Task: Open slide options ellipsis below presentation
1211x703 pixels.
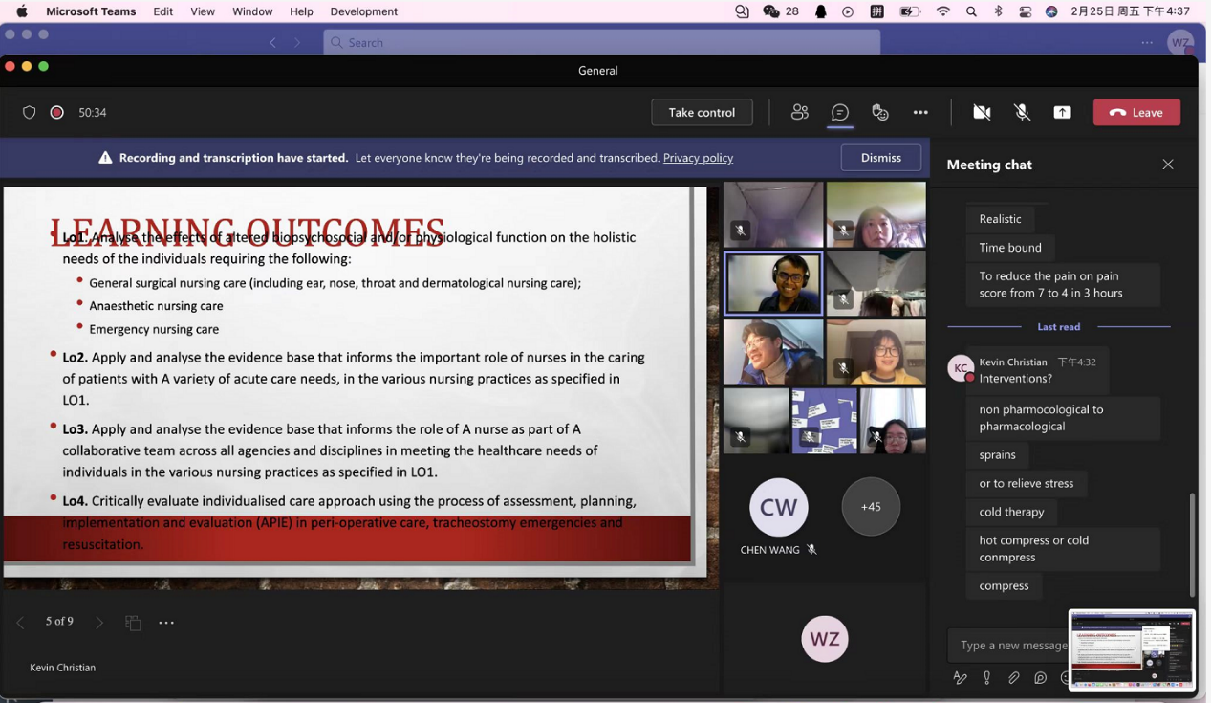Action: tap(166, 623)
